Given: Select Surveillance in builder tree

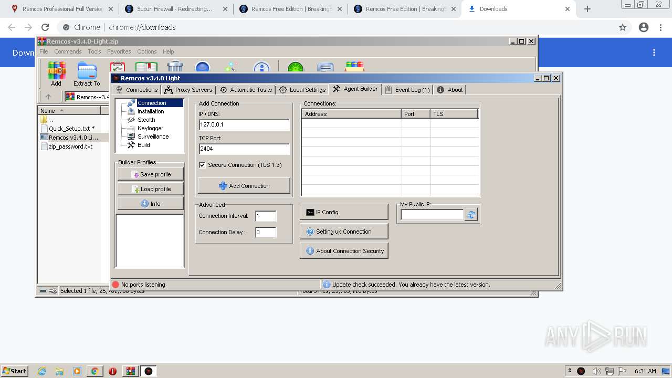Looking at the screenshot, I should click(153, 136).
